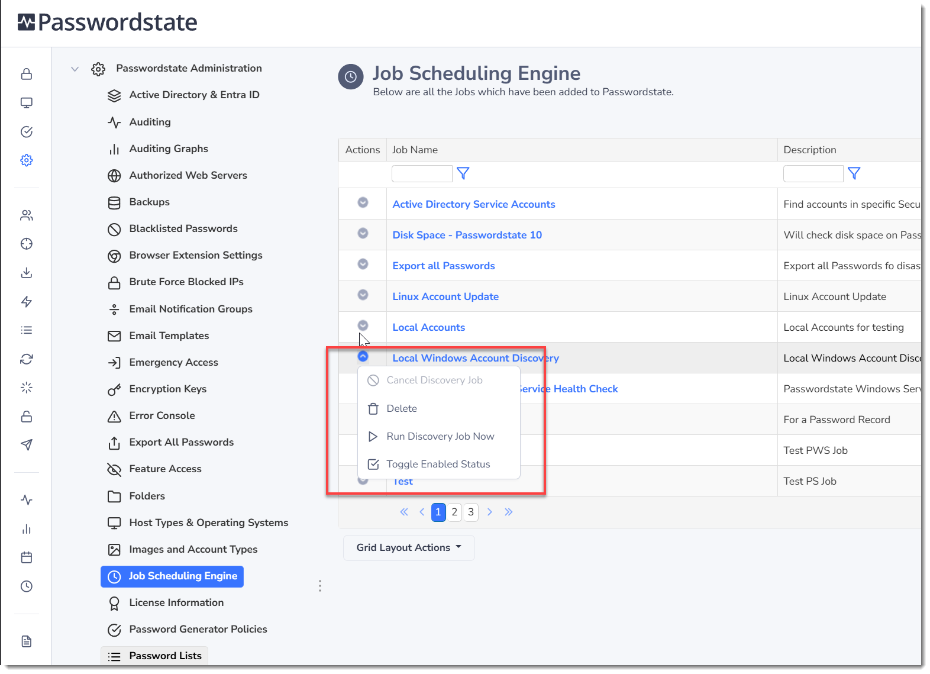
Task: Click the Description filter funnel icon
Action: click(x=854, y=173)
